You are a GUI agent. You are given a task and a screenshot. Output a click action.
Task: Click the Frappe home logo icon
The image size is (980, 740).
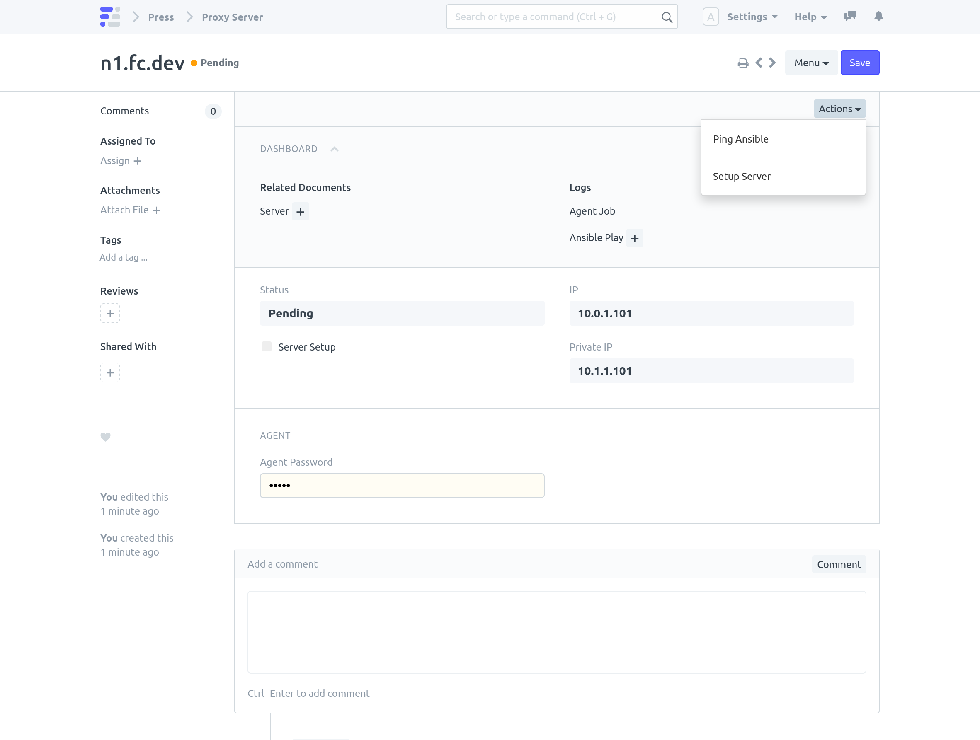110,17
